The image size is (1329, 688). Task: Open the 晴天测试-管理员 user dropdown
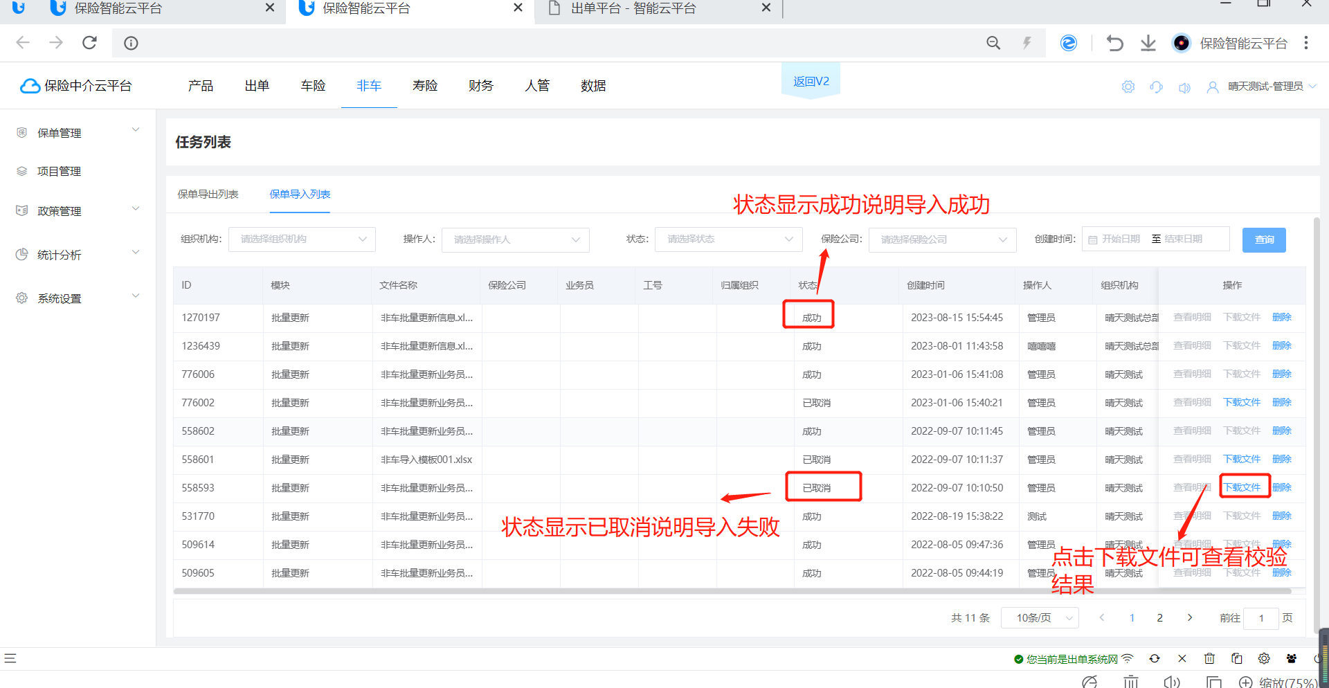[1272, 87]
